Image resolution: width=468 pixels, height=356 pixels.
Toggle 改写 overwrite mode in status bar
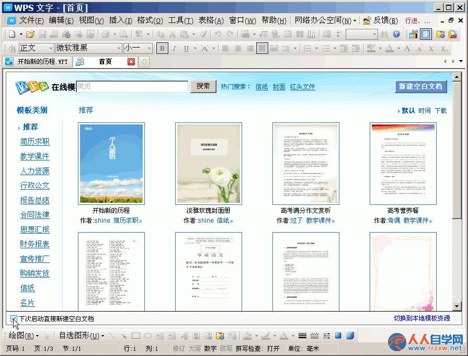point(226,348)
